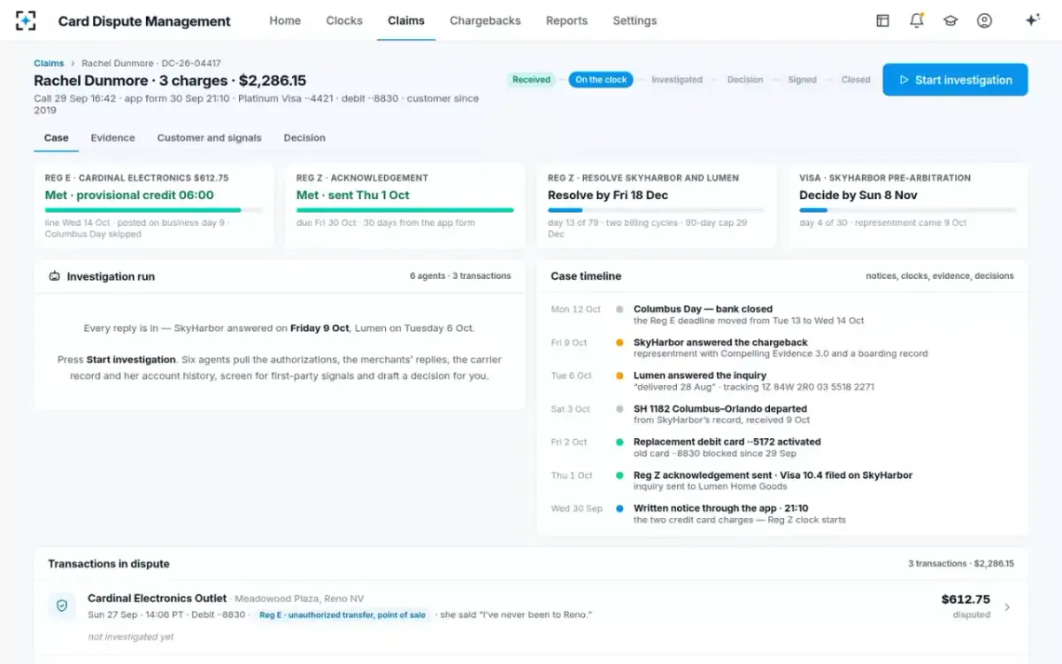Click the Received status pill
This screenshot has height=664, width=1062.
531,80
